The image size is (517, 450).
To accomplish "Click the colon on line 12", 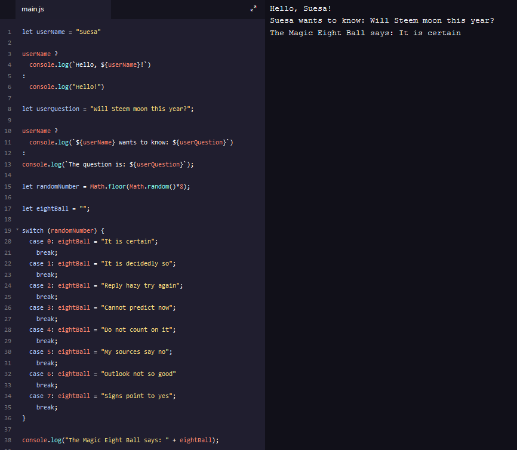I will [24, 153].
